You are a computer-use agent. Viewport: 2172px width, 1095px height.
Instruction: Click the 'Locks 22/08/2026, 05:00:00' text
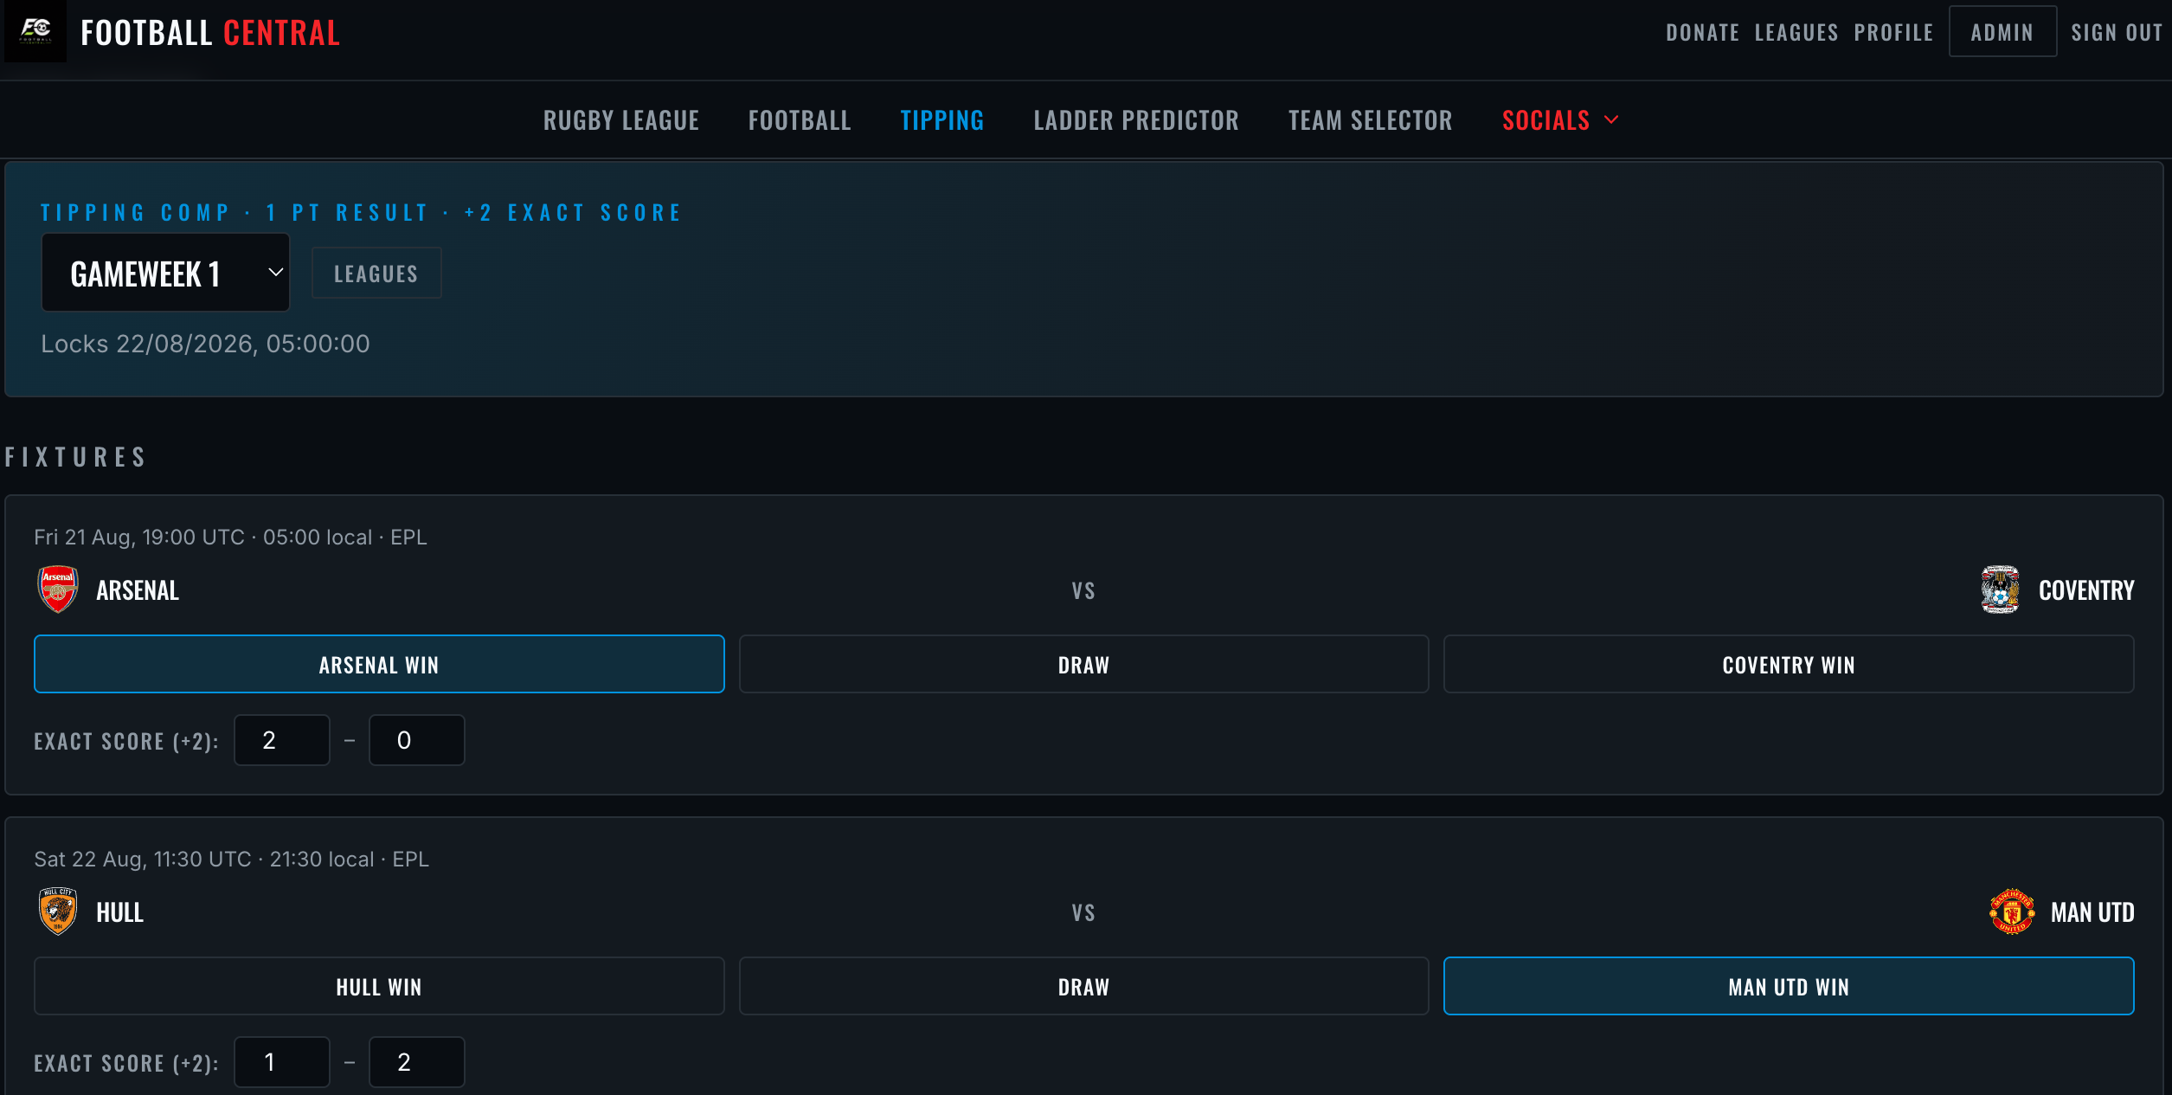coord(206,344)
